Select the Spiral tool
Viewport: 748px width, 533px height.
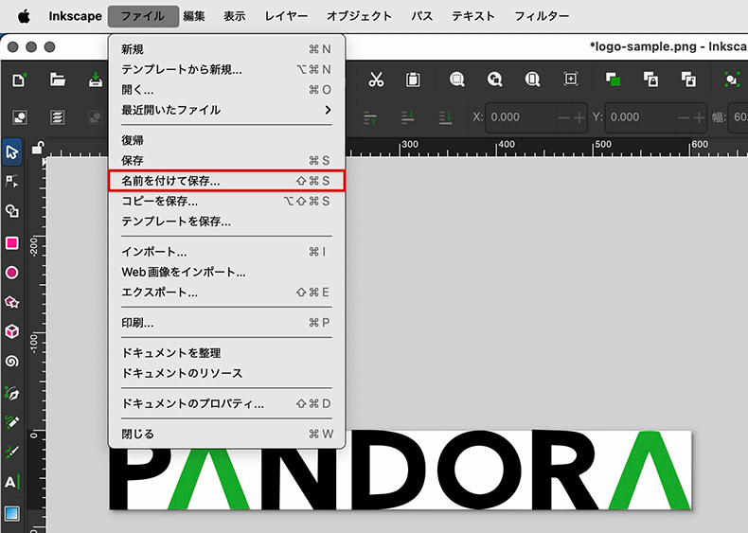[x=12, y=362]
